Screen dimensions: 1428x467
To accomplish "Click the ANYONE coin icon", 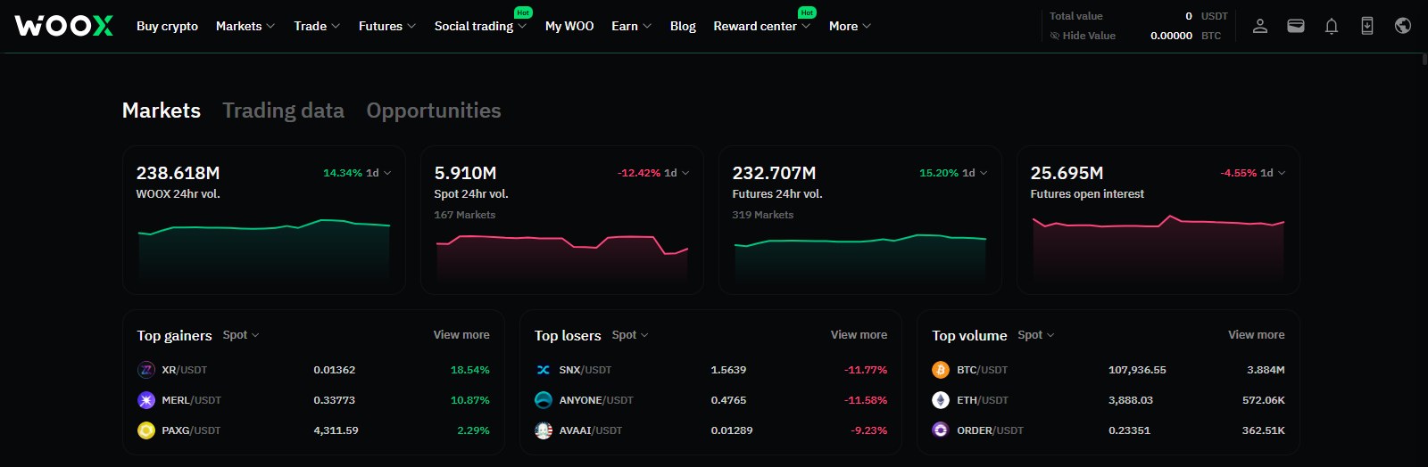I will (544, 400).
